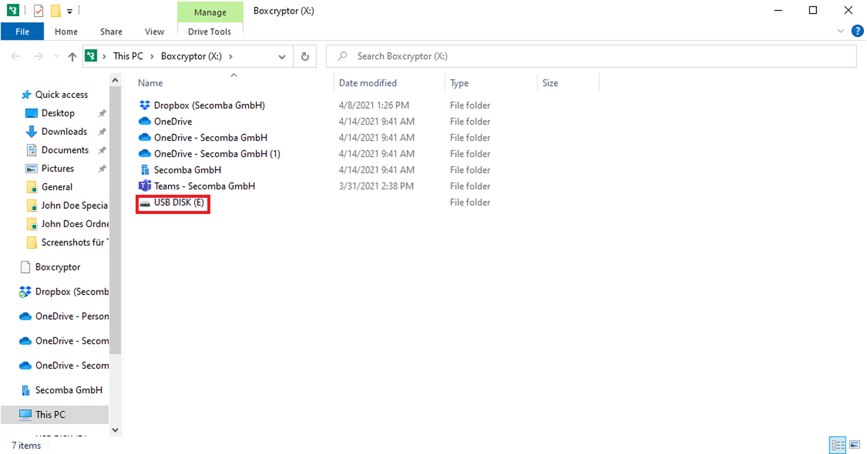Click the Pictures icon in sidebar
The width and height of the screenshot is (867, 454).
tap(31, 169)
